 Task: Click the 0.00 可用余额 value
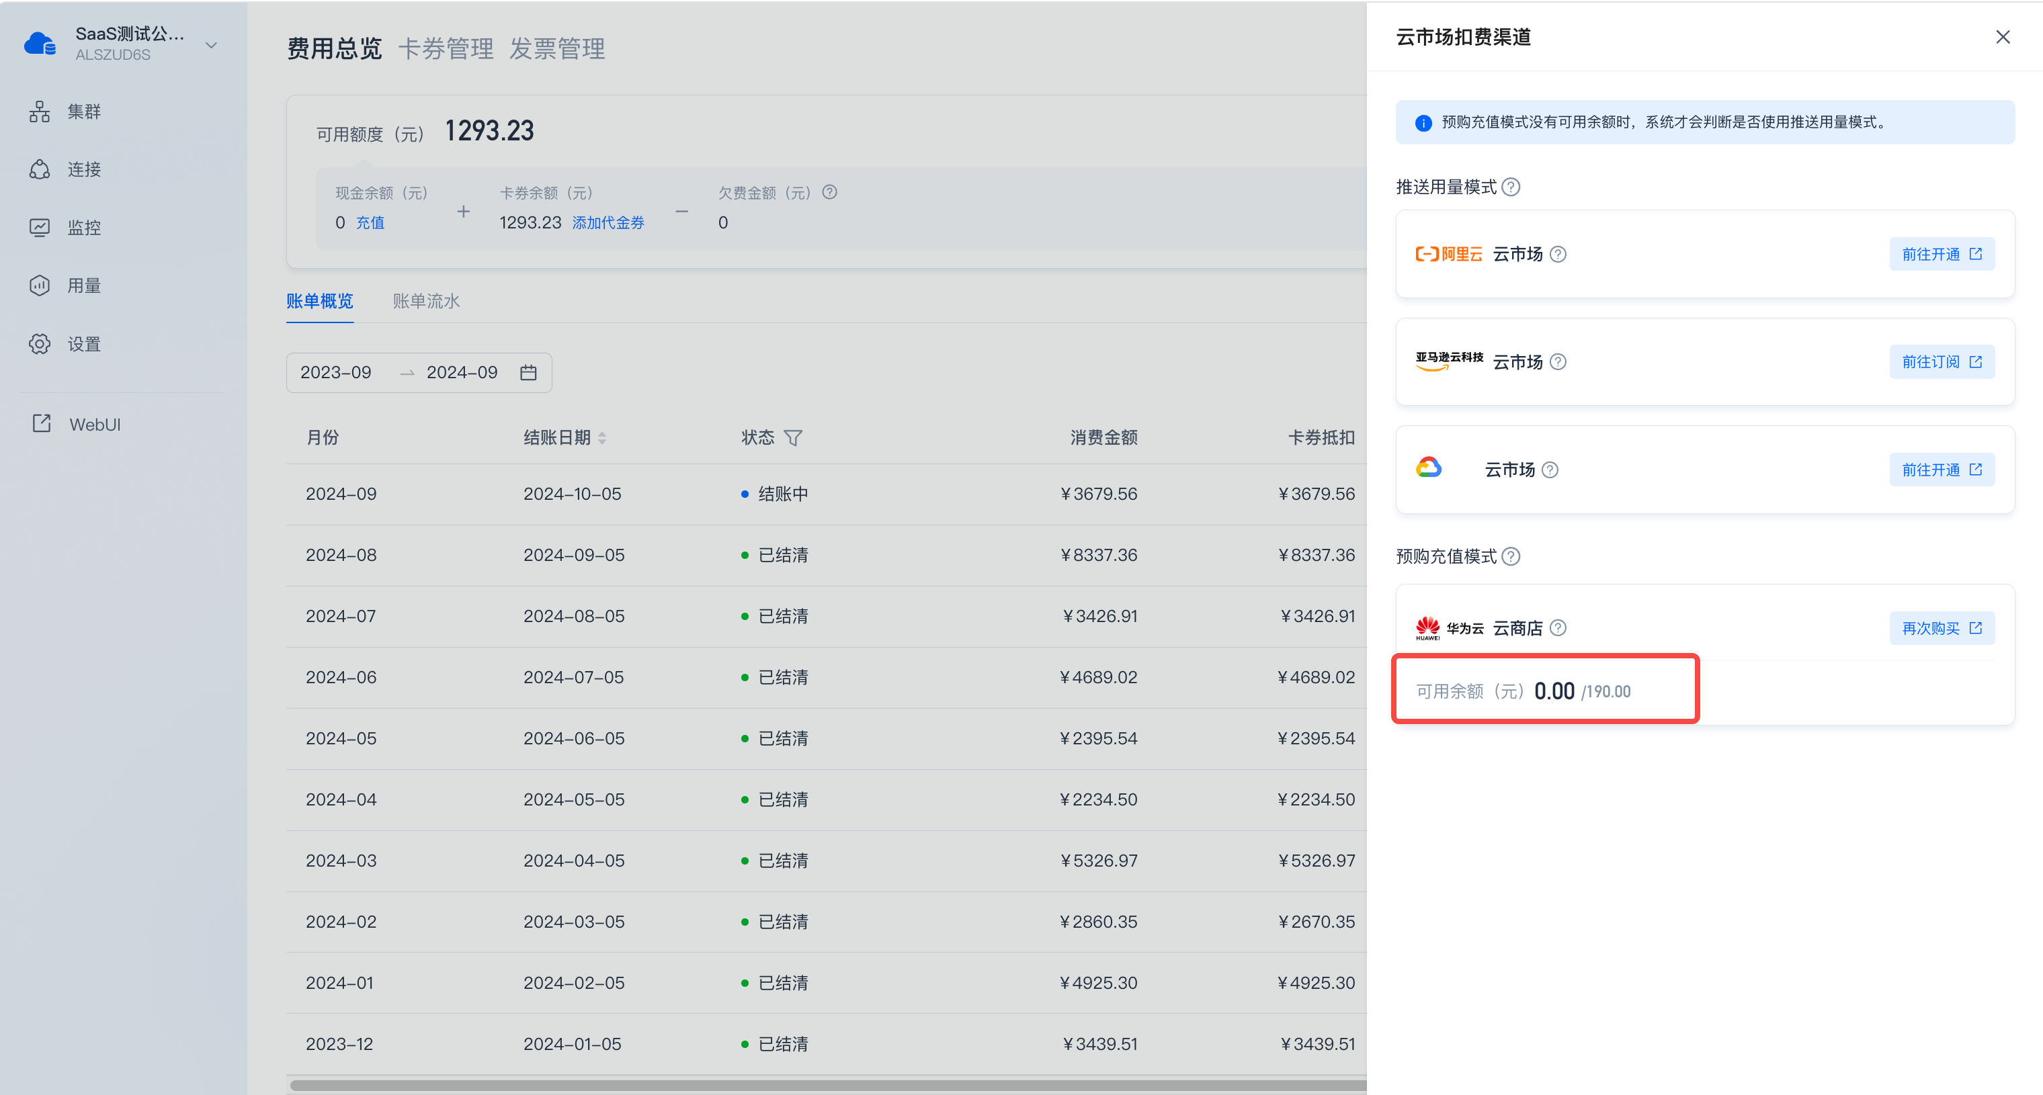pyautogui.click(x=1554, y=691)
